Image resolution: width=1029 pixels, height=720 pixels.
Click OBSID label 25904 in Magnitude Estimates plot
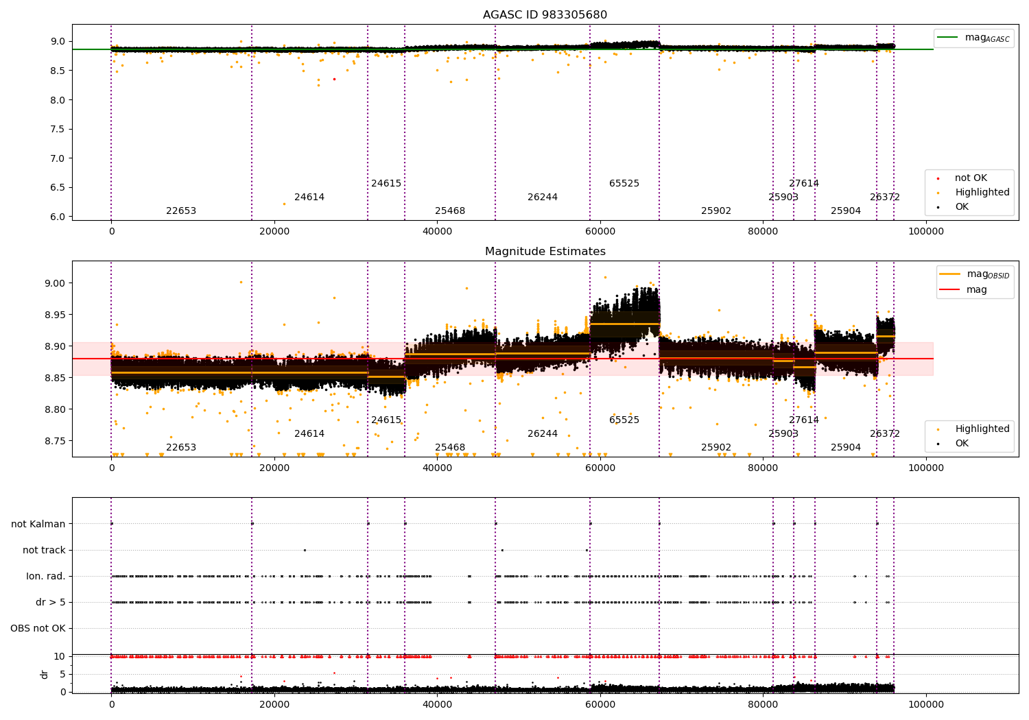(x=846, y=448)
